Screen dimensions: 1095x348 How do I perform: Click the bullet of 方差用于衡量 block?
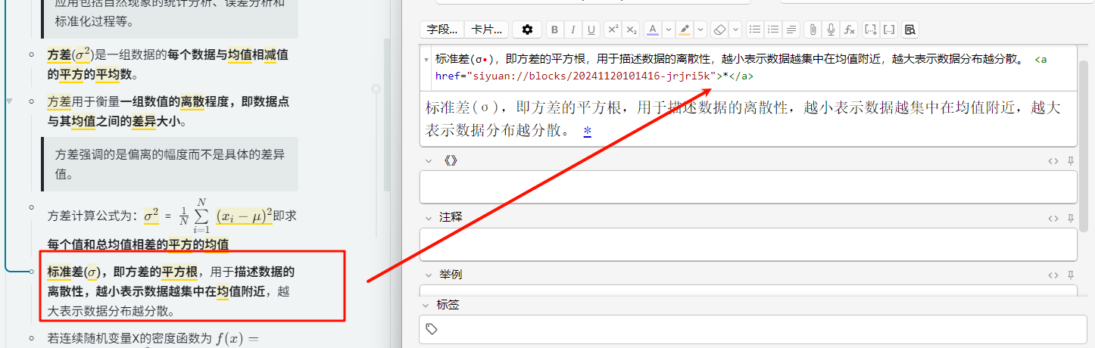pos(31,101)
